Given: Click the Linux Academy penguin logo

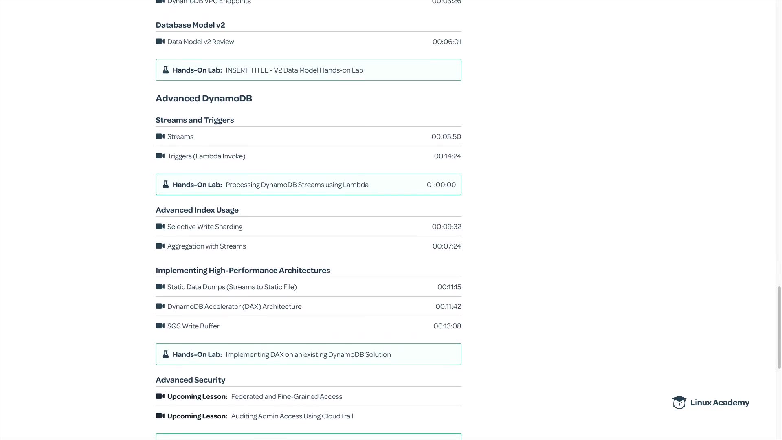Looking at the screenshot, I should [x=679, y=403].
